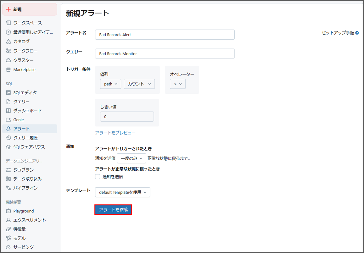Open the Catalog icon in sidebar
Viewport: 364px width, 253px height.
click(8, 41)
